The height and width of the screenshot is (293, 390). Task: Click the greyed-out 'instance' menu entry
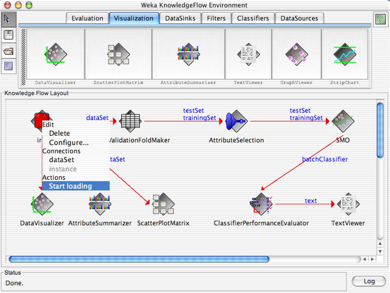(76, 169)
